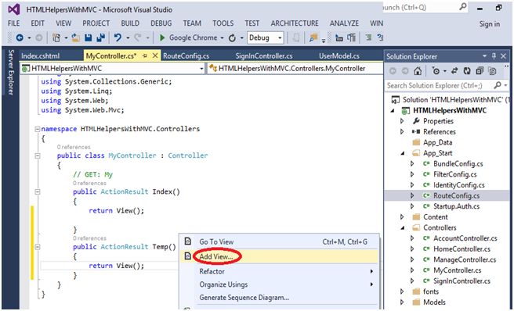Viewport: 514px width, 311px height.
Task: Click the Comment Selection toolbar icon
Action: [x=368, y=38]
